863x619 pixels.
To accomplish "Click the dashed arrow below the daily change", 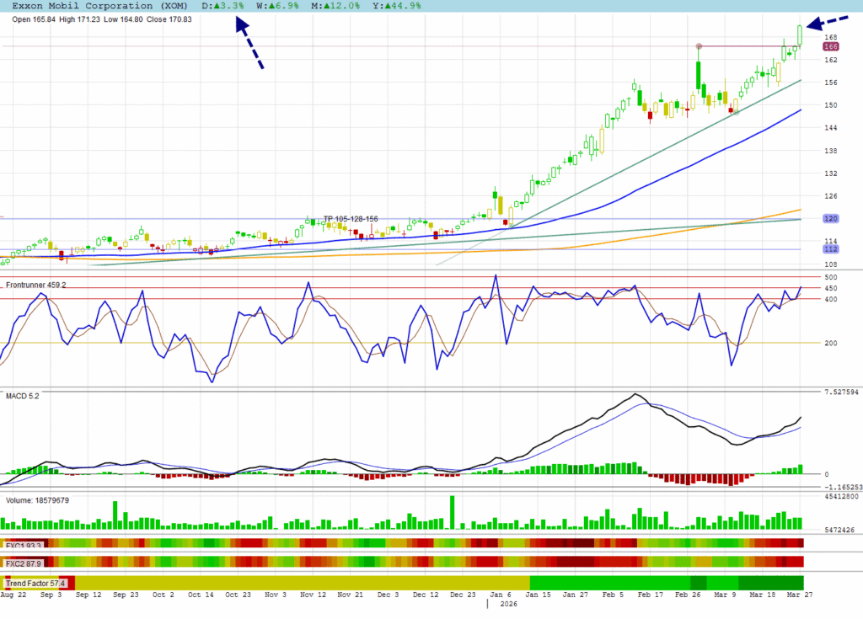I will pyautogui.click(x=249, y=43).
